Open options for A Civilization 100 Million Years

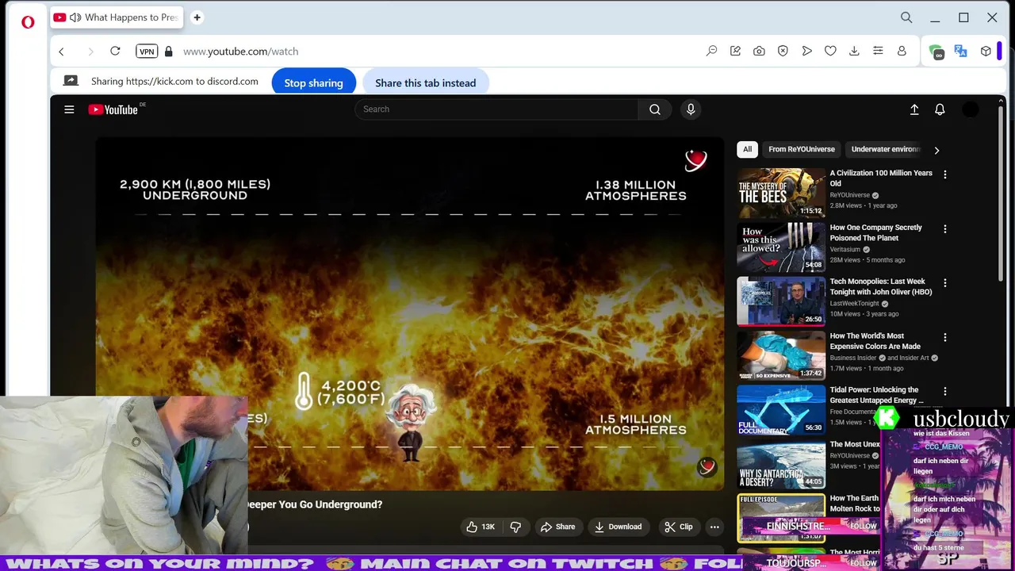tap(944, 174)
